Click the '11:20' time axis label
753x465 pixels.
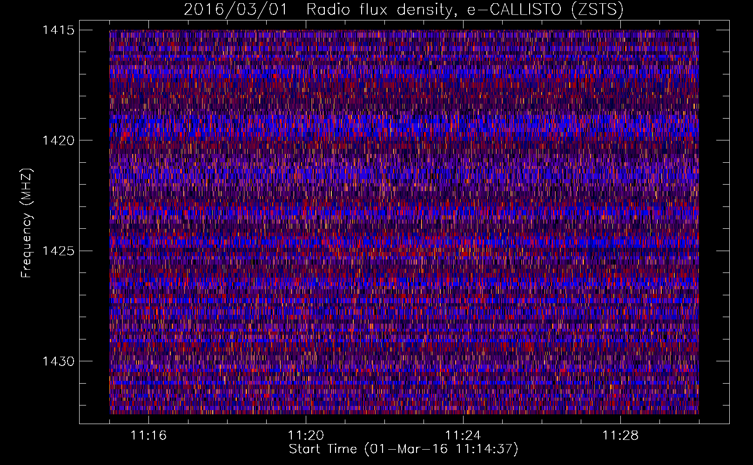306,436
